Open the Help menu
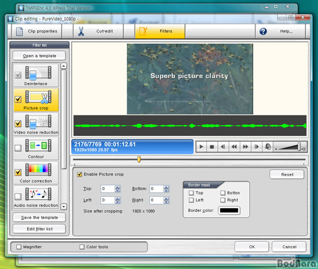318x269 pixels. (x=280, y=31)
